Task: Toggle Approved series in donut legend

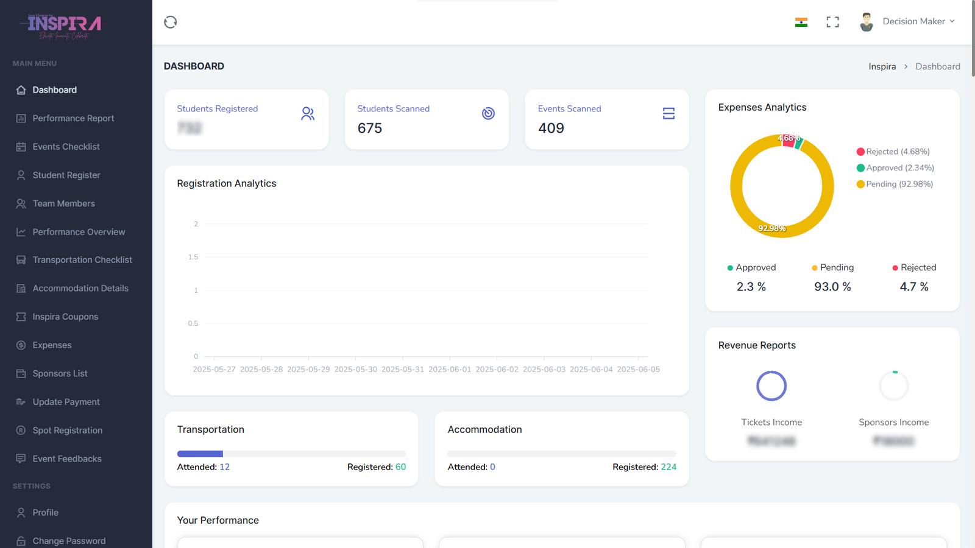Action: pos(895,168)
